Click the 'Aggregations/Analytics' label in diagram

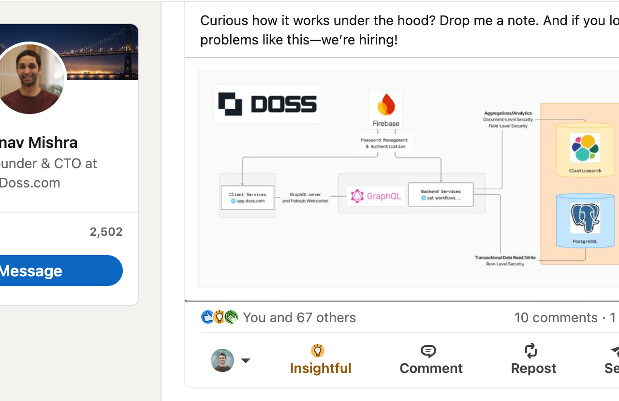tap(508, 113)
